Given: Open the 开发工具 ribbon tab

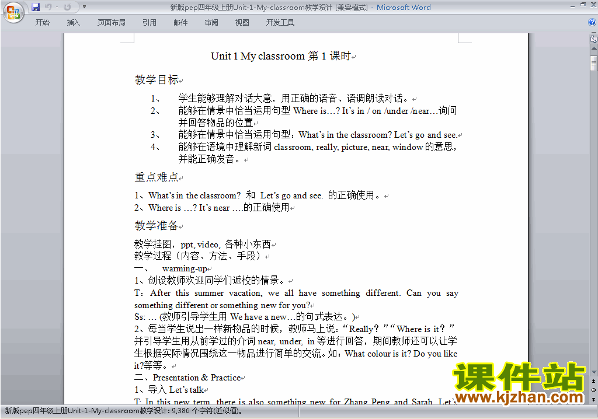Looking at the screenshot, I should [x=280, y=23].
